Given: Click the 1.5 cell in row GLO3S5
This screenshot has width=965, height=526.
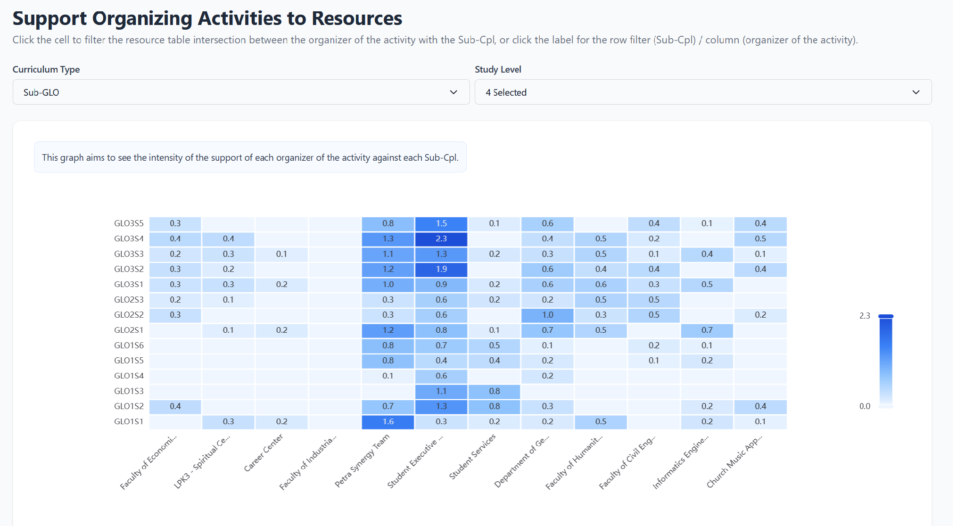Looking at the screenshot, I should [441, 224].
